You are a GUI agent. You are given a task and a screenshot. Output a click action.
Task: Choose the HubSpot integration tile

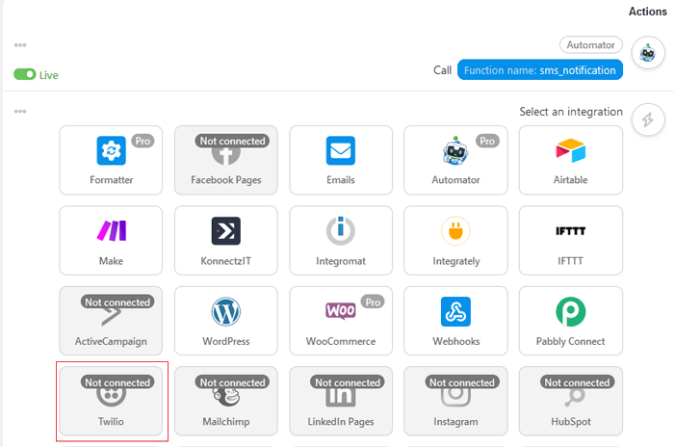pyautogui.click(x=571, y=401)
